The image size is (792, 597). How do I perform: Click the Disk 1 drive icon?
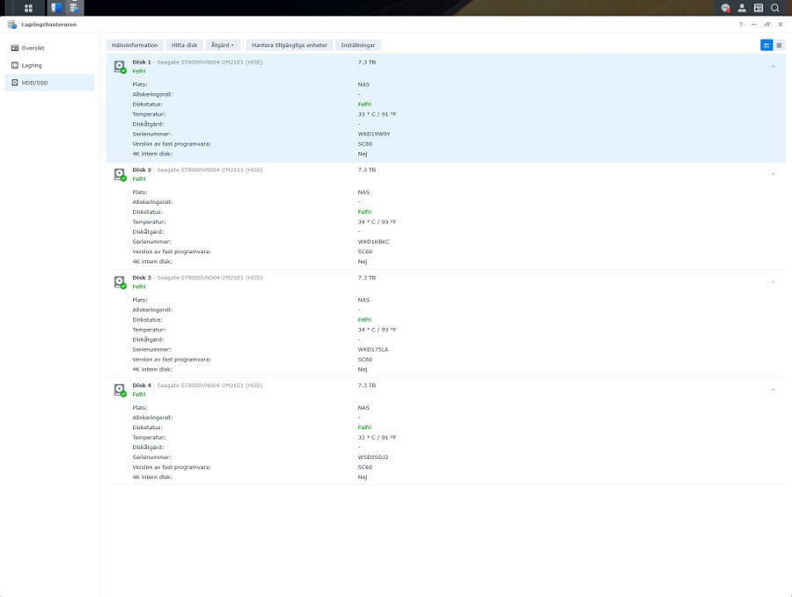click(120, 67)
